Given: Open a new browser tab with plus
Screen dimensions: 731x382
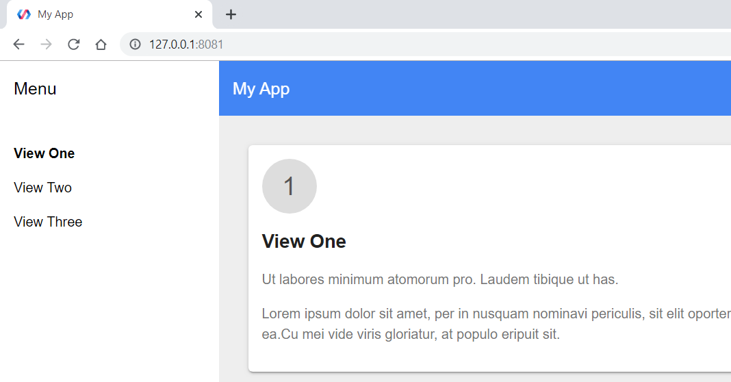Looking at the screenshot, I should [x=231, y=14].
